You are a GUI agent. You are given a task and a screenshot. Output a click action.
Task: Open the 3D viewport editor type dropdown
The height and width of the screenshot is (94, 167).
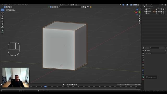2,5
